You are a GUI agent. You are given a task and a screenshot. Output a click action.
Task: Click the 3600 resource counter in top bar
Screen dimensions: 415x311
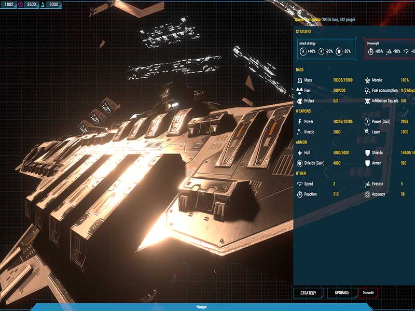[28, 4]
